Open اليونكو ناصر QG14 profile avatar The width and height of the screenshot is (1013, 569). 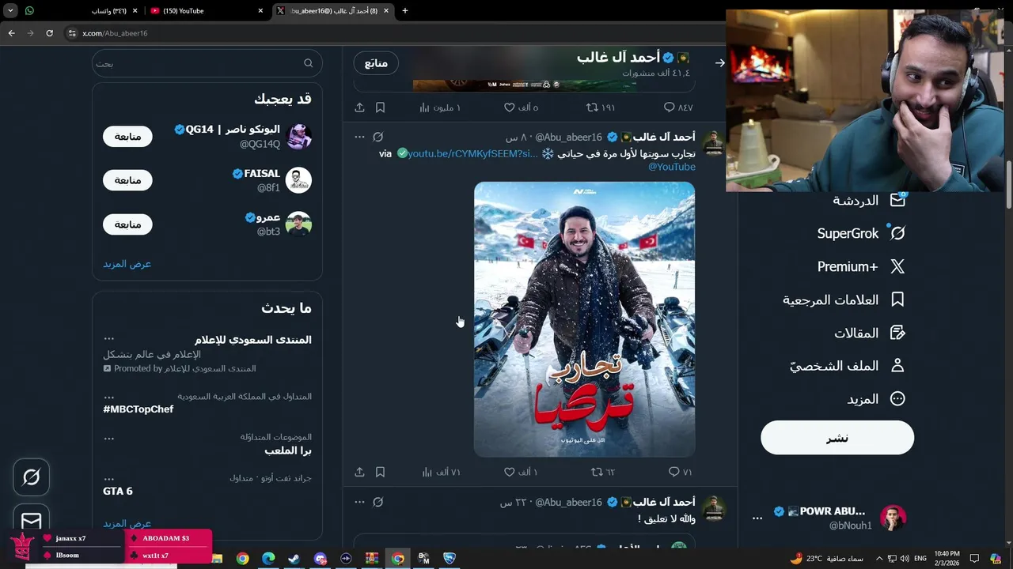pyautogui.click(x=298, y=136)
